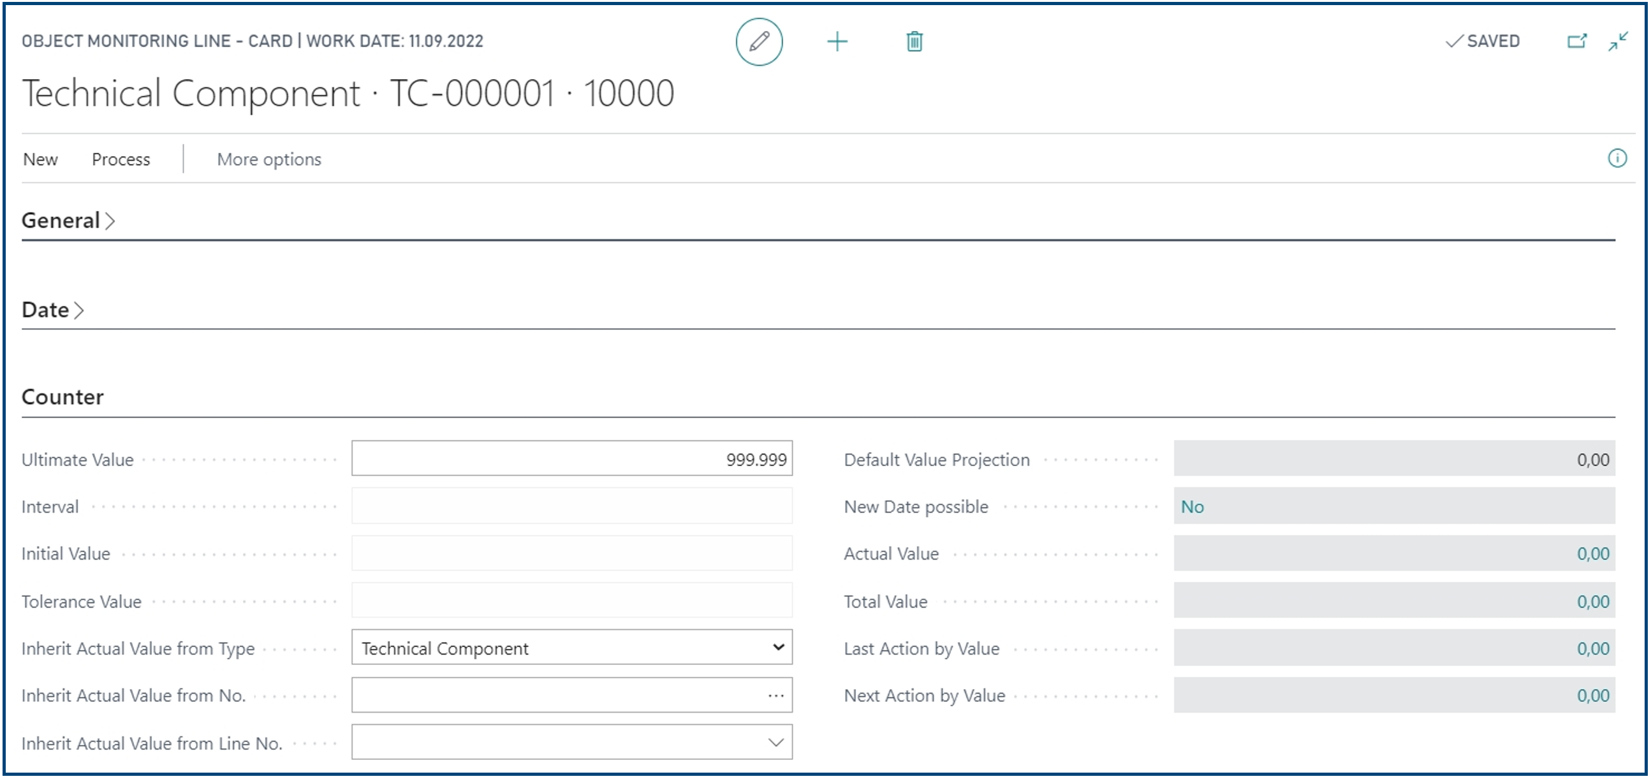Click the Total Value label
The height and width of the screenshot is (779, 1651).
click(x=886, y=602)
